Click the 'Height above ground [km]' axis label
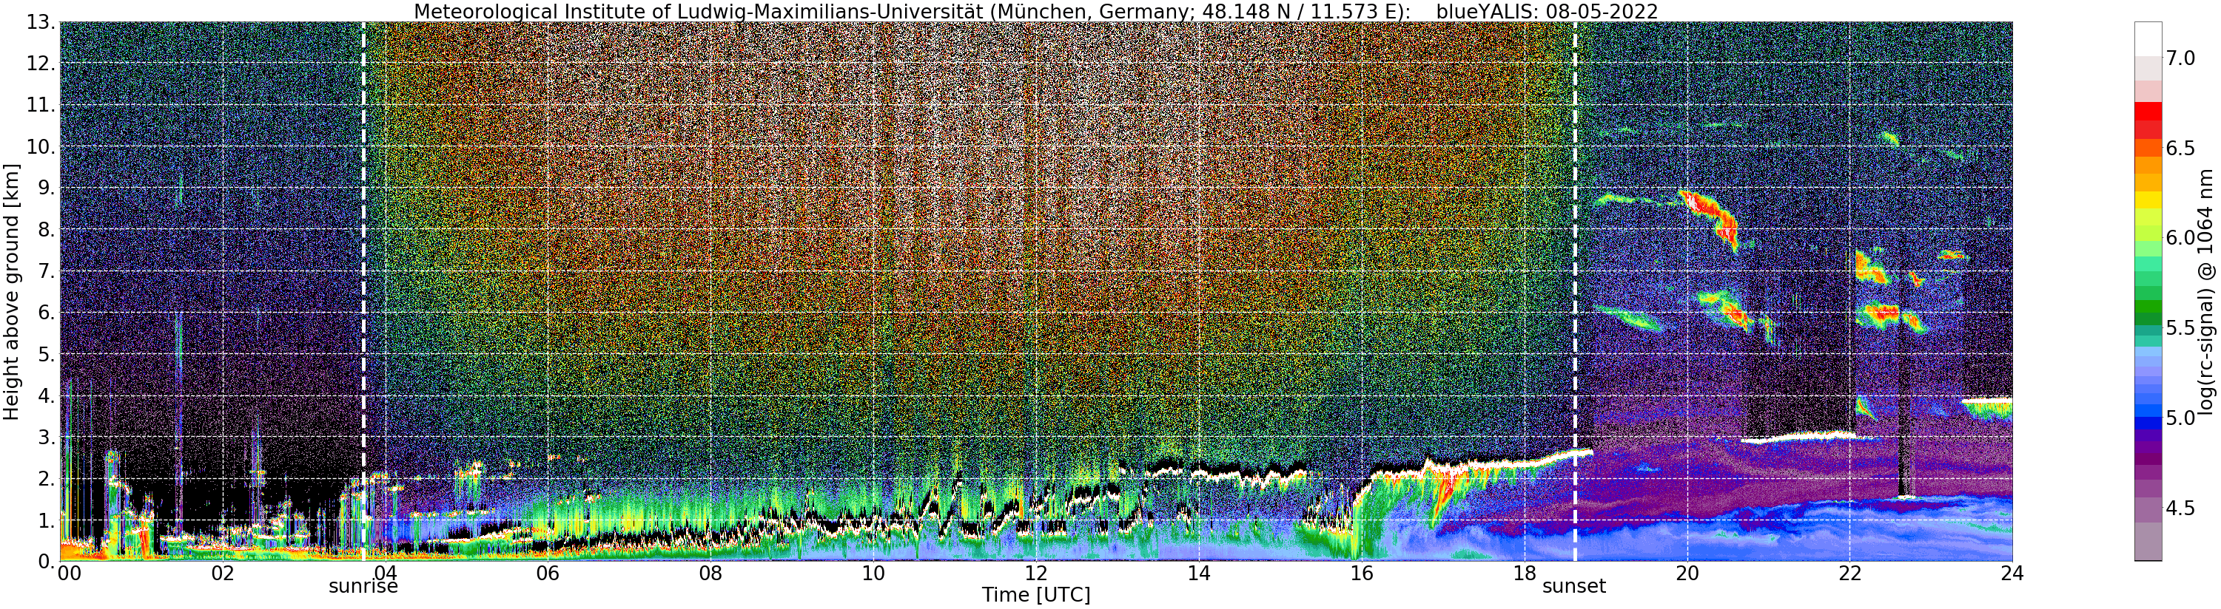Viewport: 2221px width, 609px height. (11, 292)
